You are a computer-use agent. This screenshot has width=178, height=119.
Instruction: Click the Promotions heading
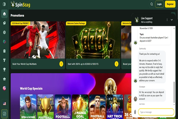click(x=18, y=15)
